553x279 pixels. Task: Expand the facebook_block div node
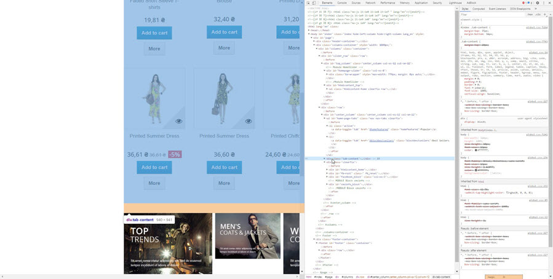[x=327, y=177]
